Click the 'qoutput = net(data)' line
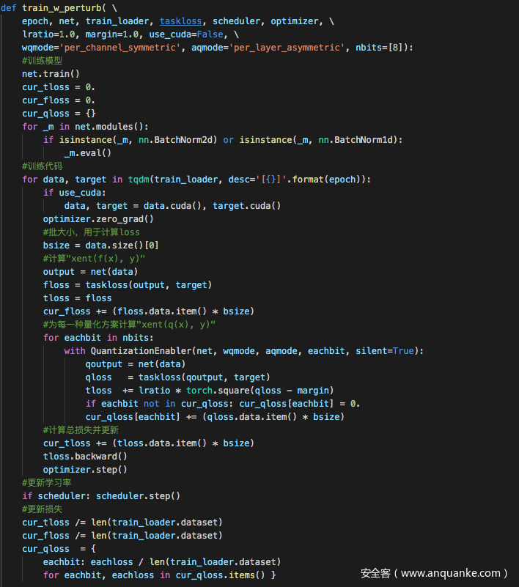 (x=135, y=364)
